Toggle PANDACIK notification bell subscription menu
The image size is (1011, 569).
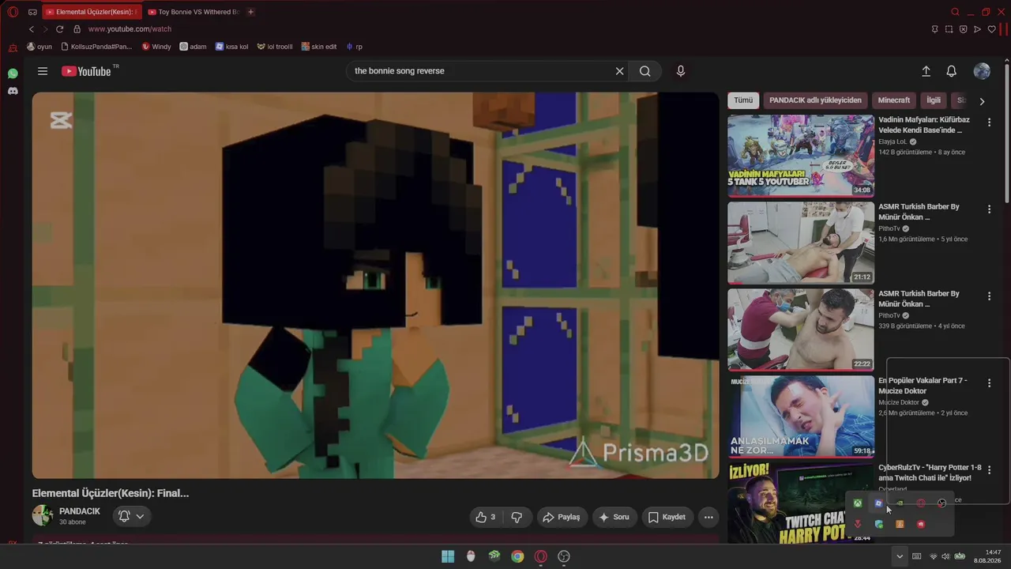(130, 516)
